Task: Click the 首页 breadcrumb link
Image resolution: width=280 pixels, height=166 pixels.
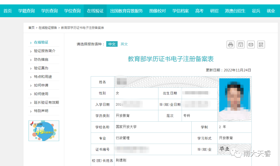Action: point(31,28)
